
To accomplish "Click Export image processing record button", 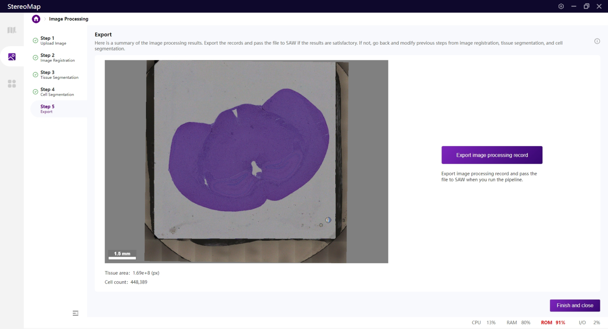I will point(492,155).
